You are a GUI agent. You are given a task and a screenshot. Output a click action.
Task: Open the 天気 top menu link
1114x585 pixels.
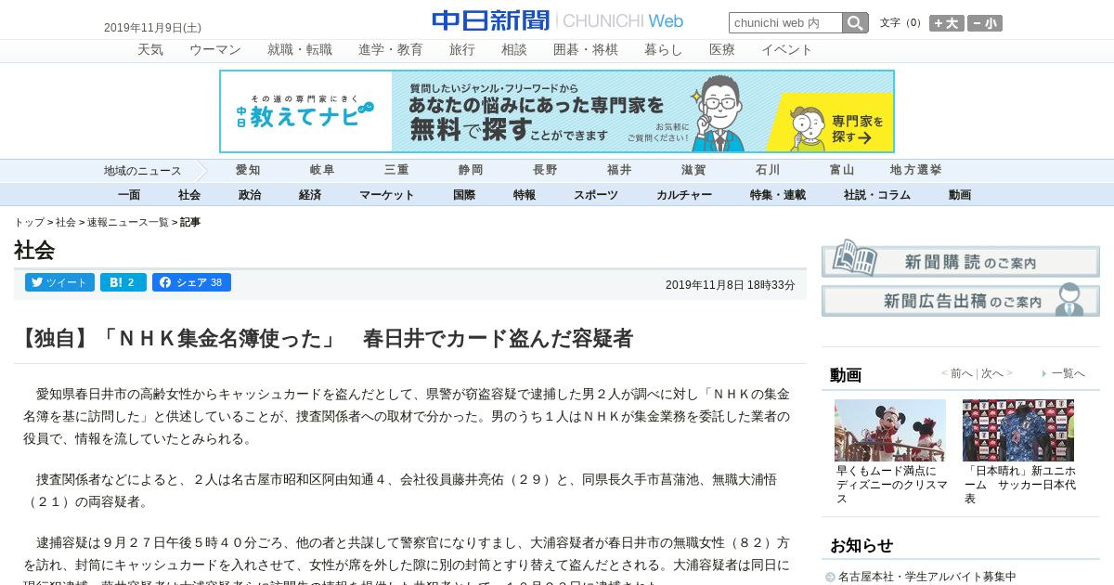[150, 50]
